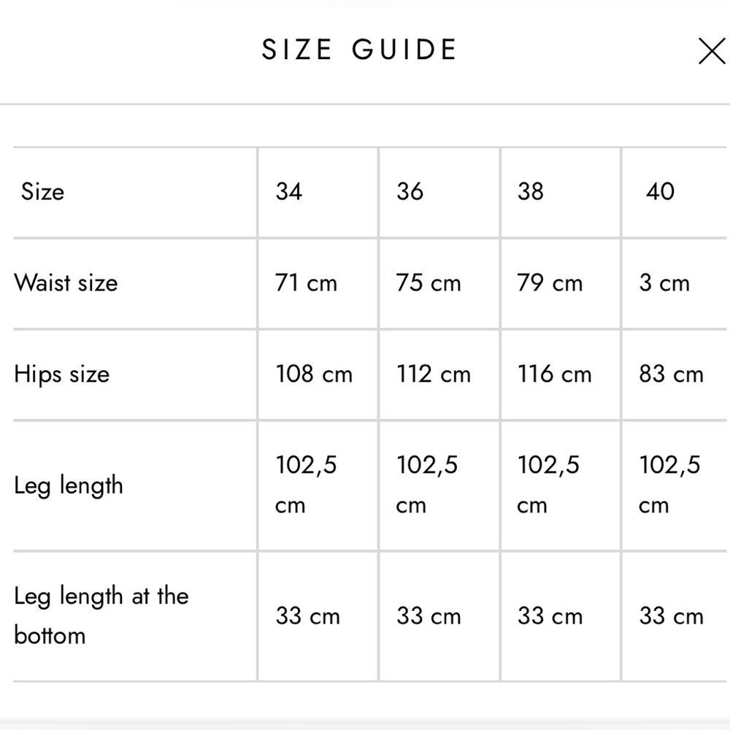Click the Leg length at the bottom label

101,615
